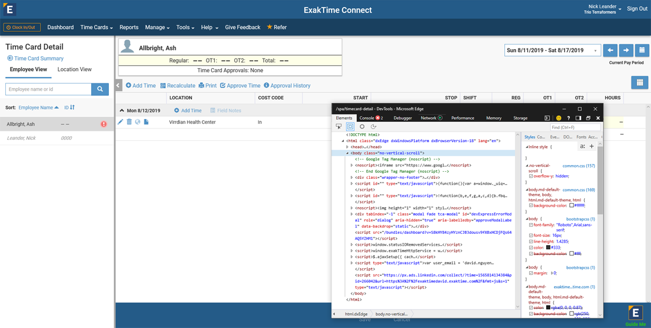This screenshot has width=651, height=328.
Task: Click Field Notes in the Mon 8/12/2019 row
Action: click(x=226, y=111)
